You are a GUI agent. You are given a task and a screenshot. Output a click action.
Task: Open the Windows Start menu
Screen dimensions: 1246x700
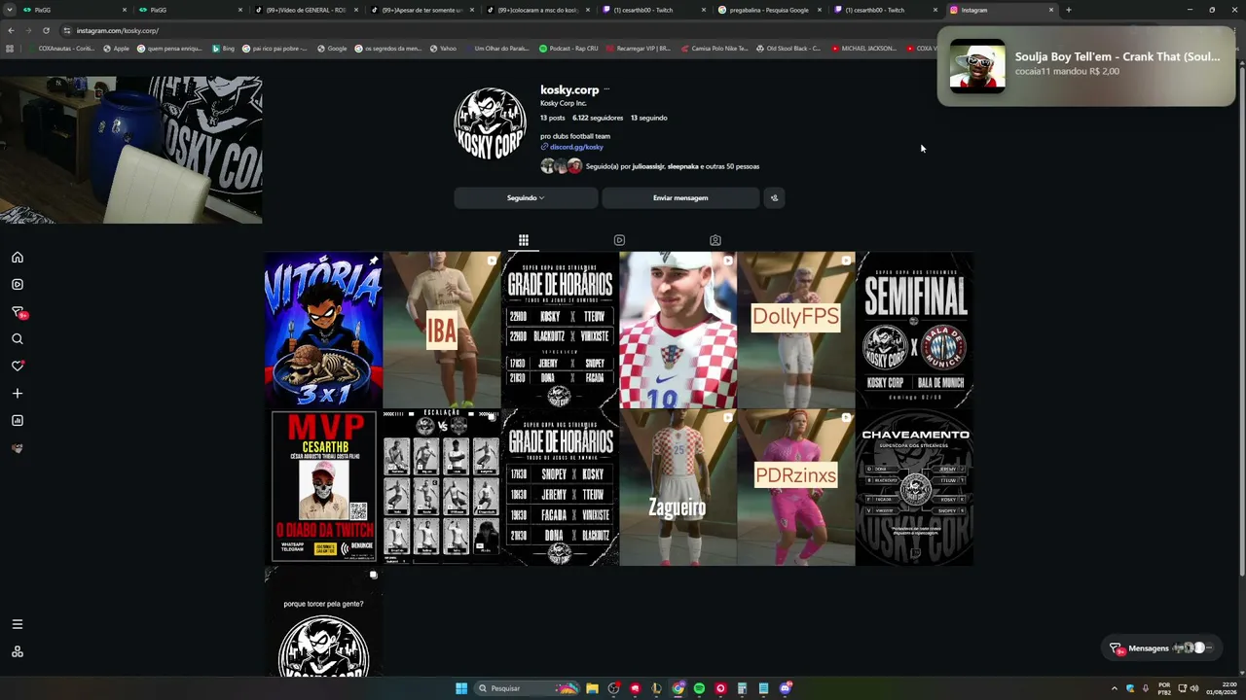[461, 688]
